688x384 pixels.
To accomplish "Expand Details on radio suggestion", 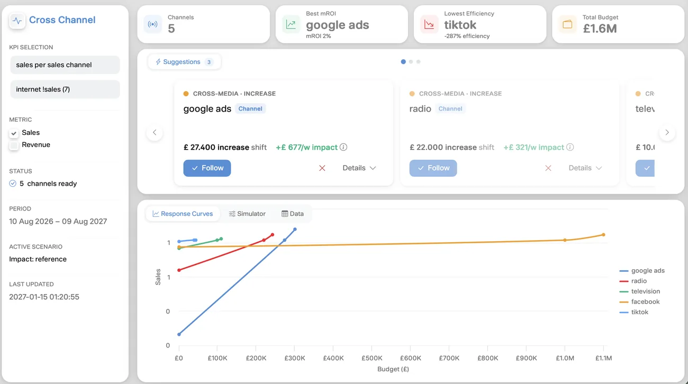I will (x=585, y=168).
